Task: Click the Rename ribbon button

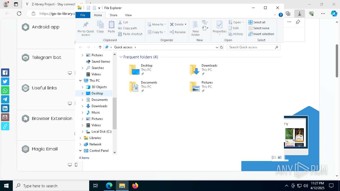Action: [x=178, y=32]
